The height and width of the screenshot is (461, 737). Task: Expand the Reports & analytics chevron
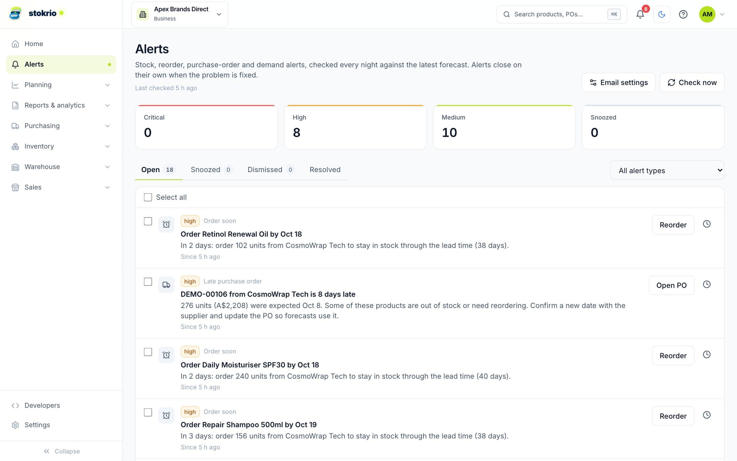(107, 105)
